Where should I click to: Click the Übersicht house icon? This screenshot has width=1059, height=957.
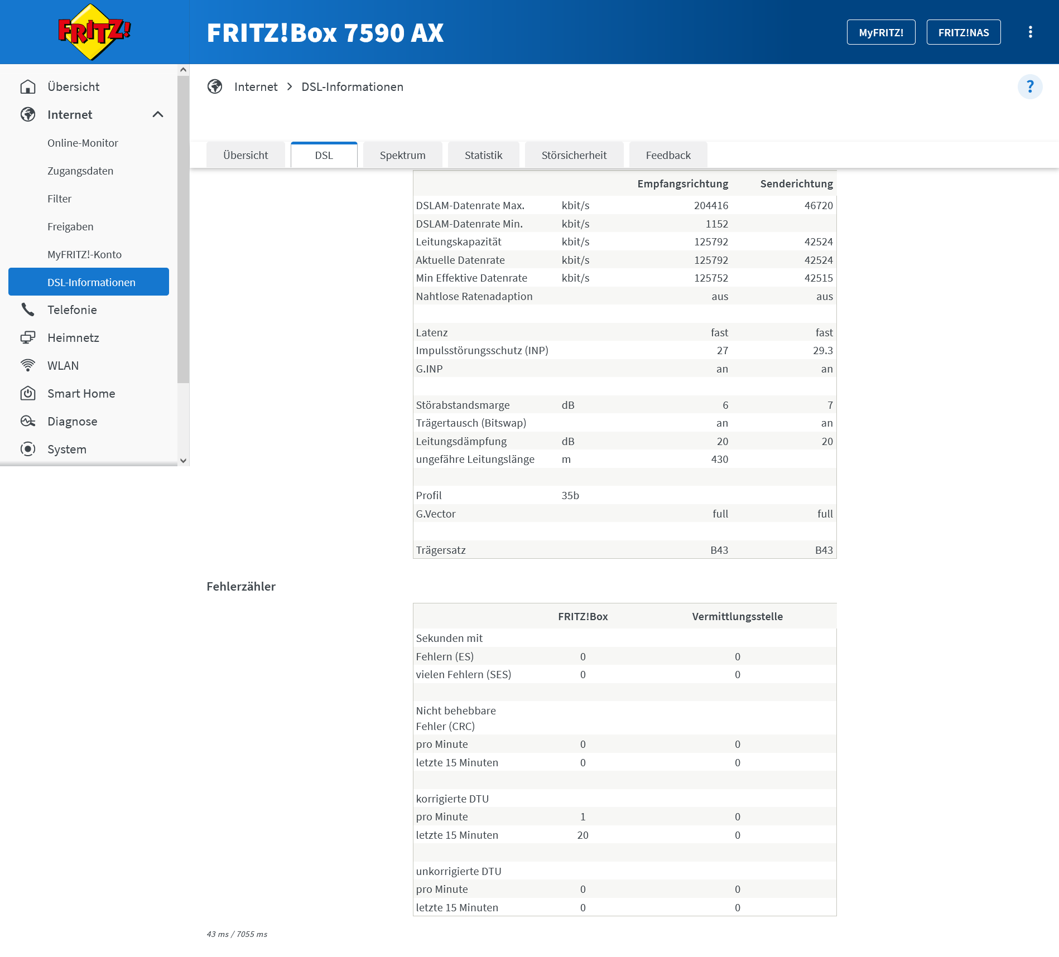pyautogui.click(x=28, y=87)
